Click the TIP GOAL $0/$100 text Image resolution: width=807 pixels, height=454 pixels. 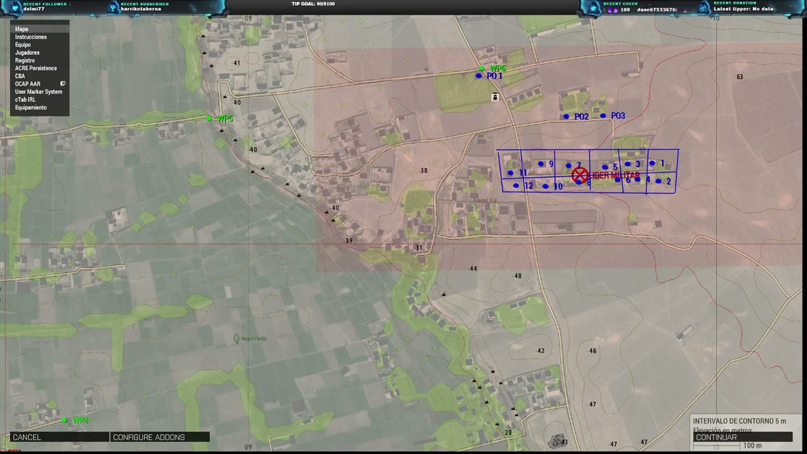[x=313, y=4]
